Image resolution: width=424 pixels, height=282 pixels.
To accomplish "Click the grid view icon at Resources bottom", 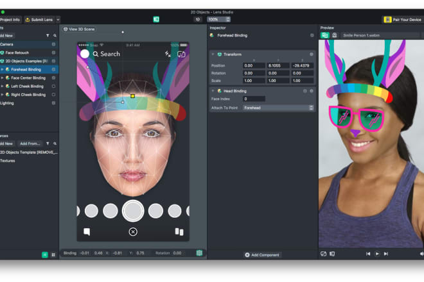I will click(x=53, y=254).
